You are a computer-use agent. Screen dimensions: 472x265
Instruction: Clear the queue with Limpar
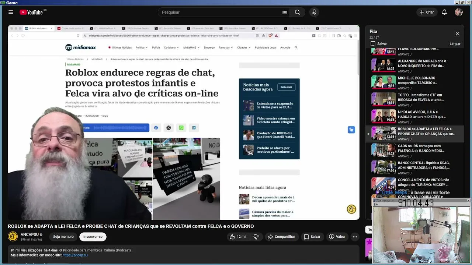[x=455, y=43]
